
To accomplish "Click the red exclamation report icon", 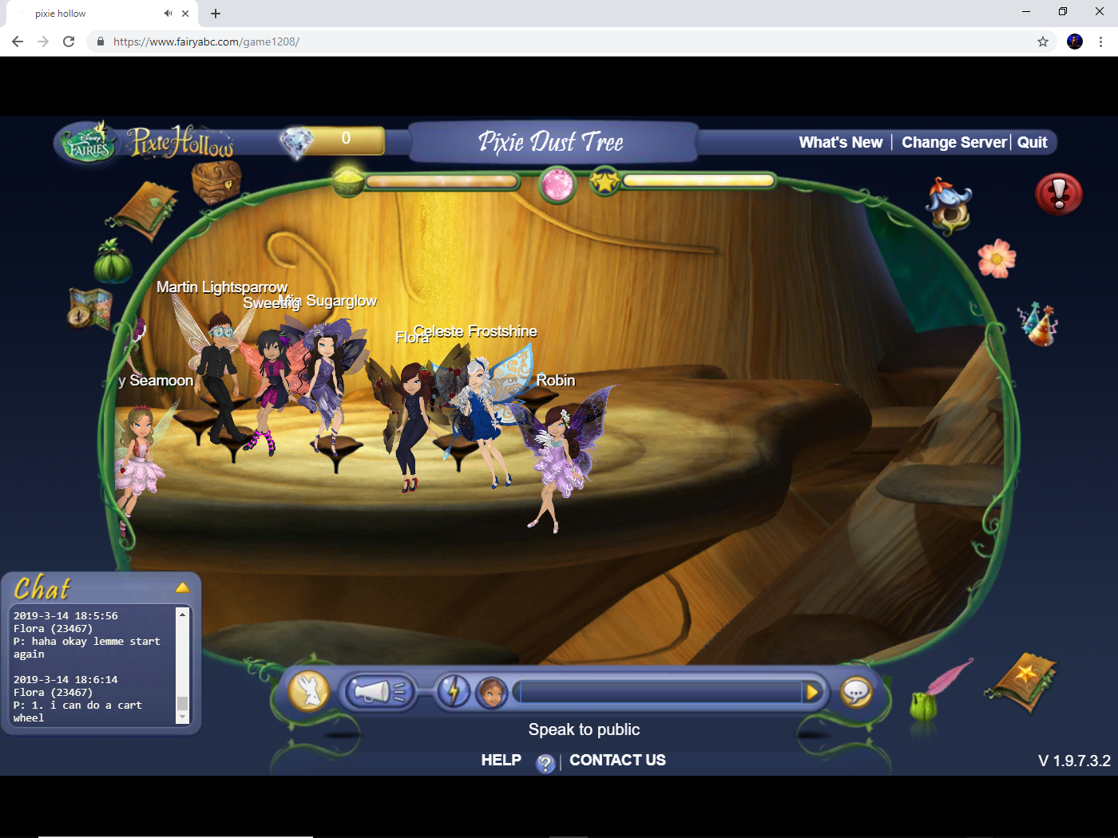I will coord(1058,193).
